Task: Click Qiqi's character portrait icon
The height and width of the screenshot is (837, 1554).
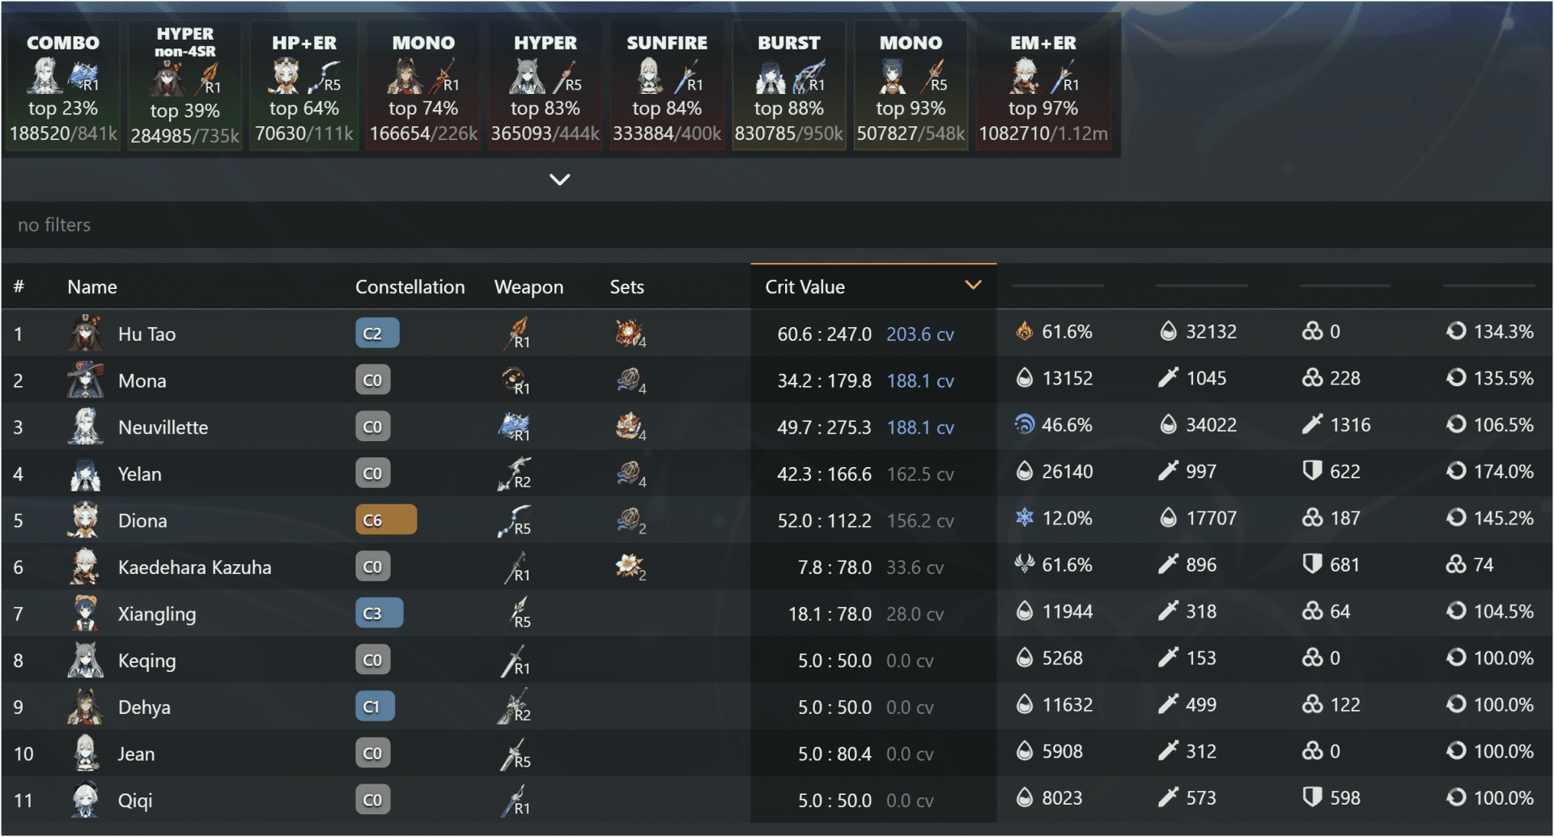Action: [85, 800]
